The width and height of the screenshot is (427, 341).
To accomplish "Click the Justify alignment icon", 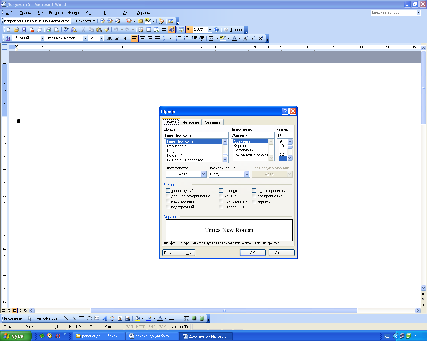I will click(x=158, y=38).
